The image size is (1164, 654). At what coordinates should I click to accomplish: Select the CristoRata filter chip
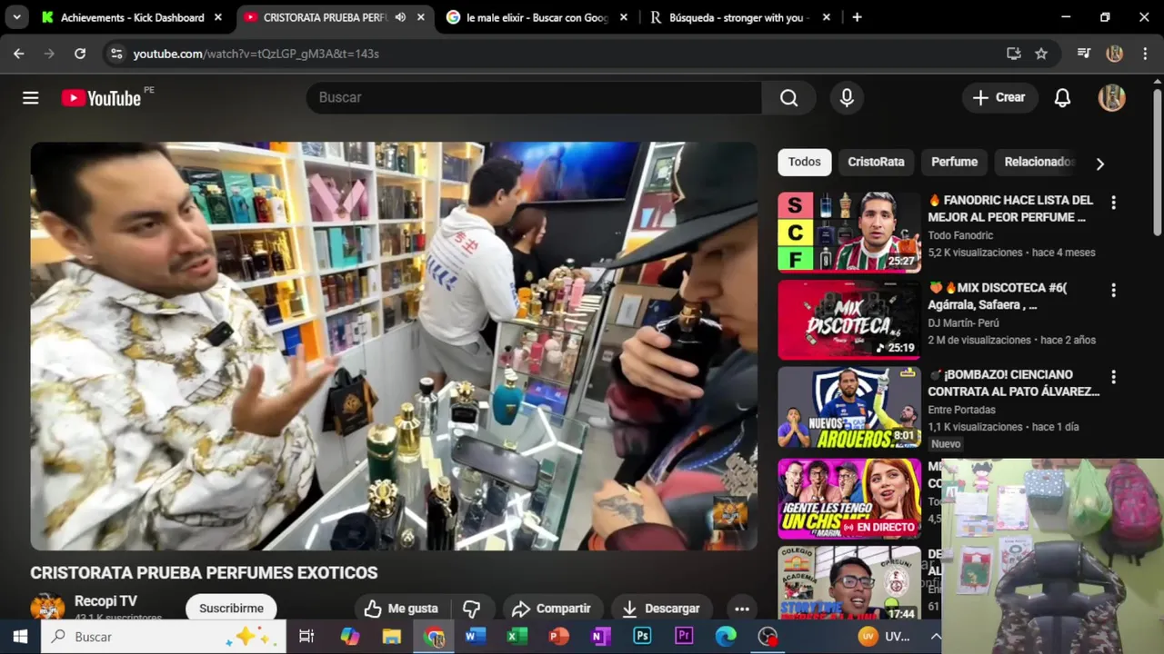coord(876,162)
